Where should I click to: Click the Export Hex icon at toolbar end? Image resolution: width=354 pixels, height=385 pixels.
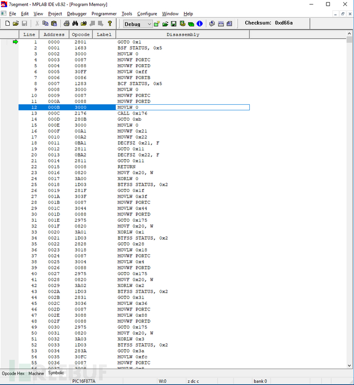coord(229,24)
